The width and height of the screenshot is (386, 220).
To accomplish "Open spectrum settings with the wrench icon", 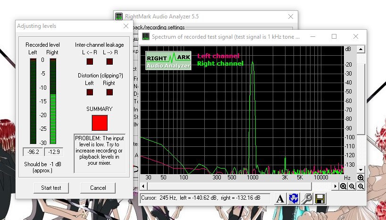I will click(x=306, y=199).
